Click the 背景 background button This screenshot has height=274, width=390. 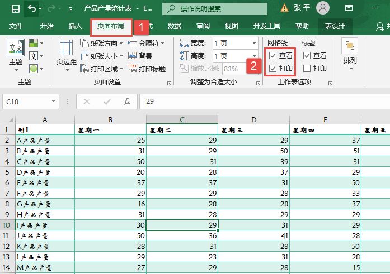(x=140, y=56)
